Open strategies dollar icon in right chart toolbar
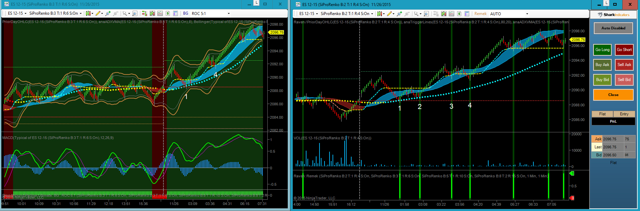Image resolution: width=640 pixels, height=211 pixels. coord(459,14)
